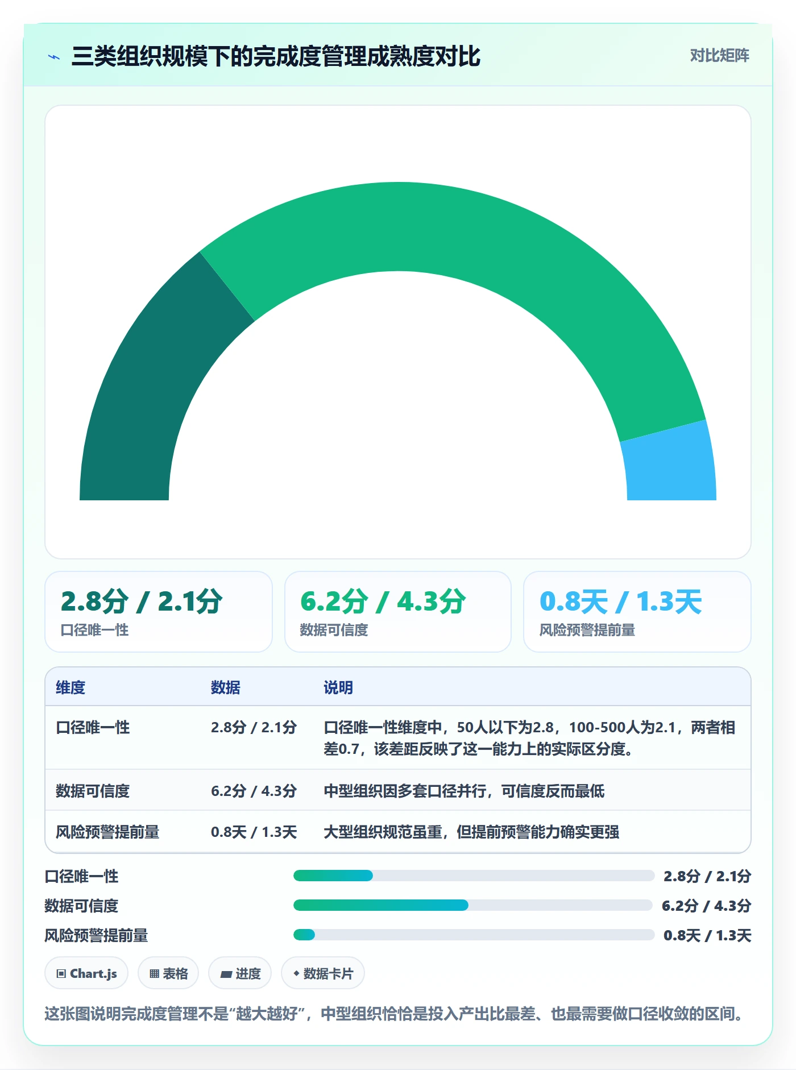Click the 进度 tag chip
The height and width of the screenshot is (1070, 796).
[x=240, y=973]
